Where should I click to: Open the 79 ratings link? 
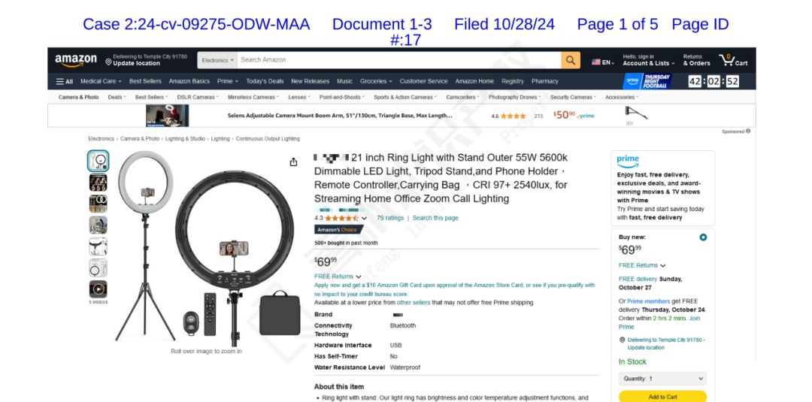click(x=390, y=218)
